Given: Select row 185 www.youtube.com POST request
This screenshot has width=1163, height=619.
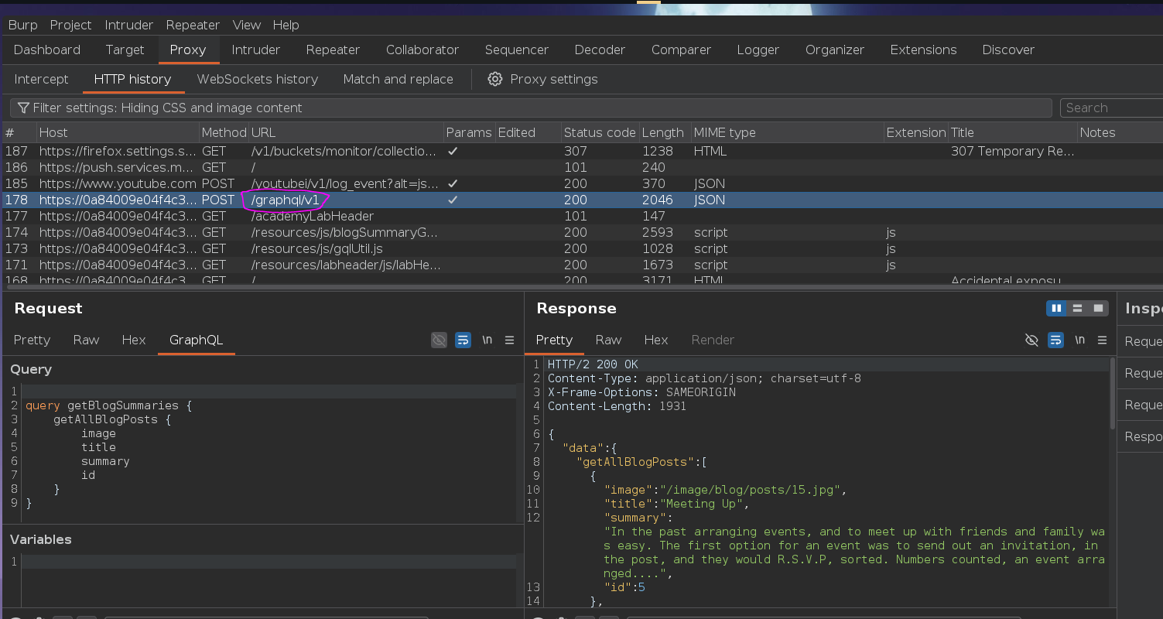Looking at the screenshot, I should coord(581,184).
